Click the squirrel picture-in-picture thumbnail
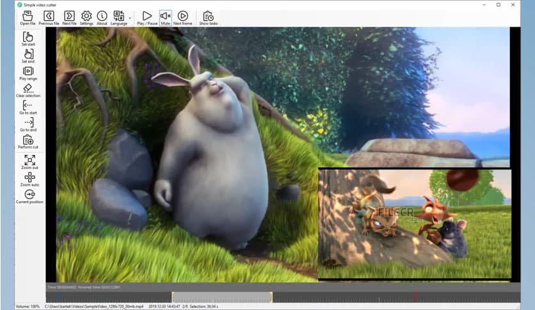Image resolution: width=535 pixels, height=310 pixels. [415, 224]
